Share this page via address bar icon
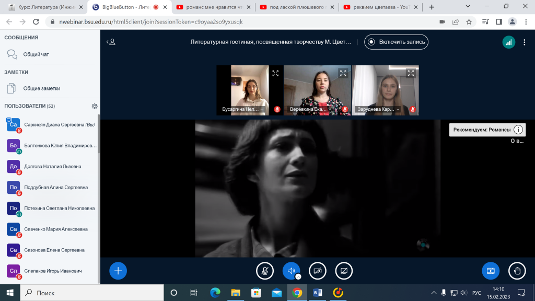The image size is (535, 301). [456, 22]
